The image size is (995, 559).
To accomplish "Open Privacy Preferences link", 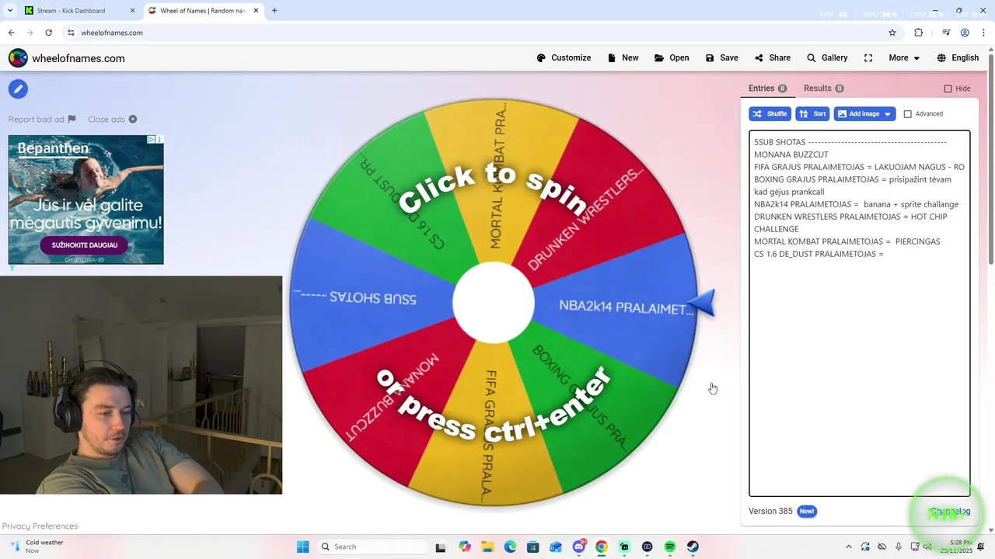I will 40,526.
